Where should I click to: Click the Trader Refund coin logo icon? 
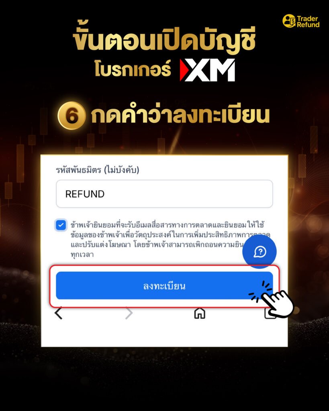pyautogui.click(x=289, y=21)
